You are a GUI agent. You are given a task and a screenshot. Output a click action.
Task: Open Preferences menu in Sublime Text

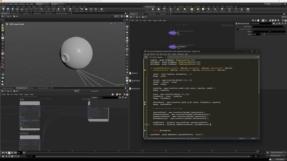click(180, 54)
